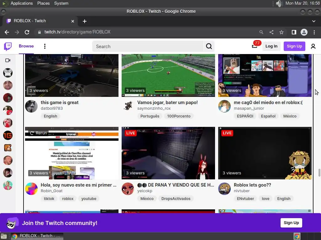Click the volume speaker icon in system panel

point(279,3)
